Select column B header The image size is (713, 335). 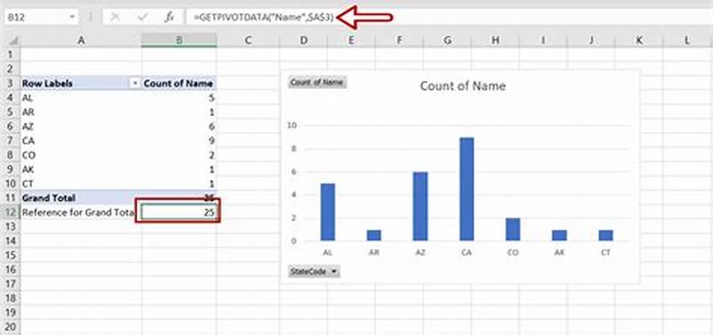179,40
